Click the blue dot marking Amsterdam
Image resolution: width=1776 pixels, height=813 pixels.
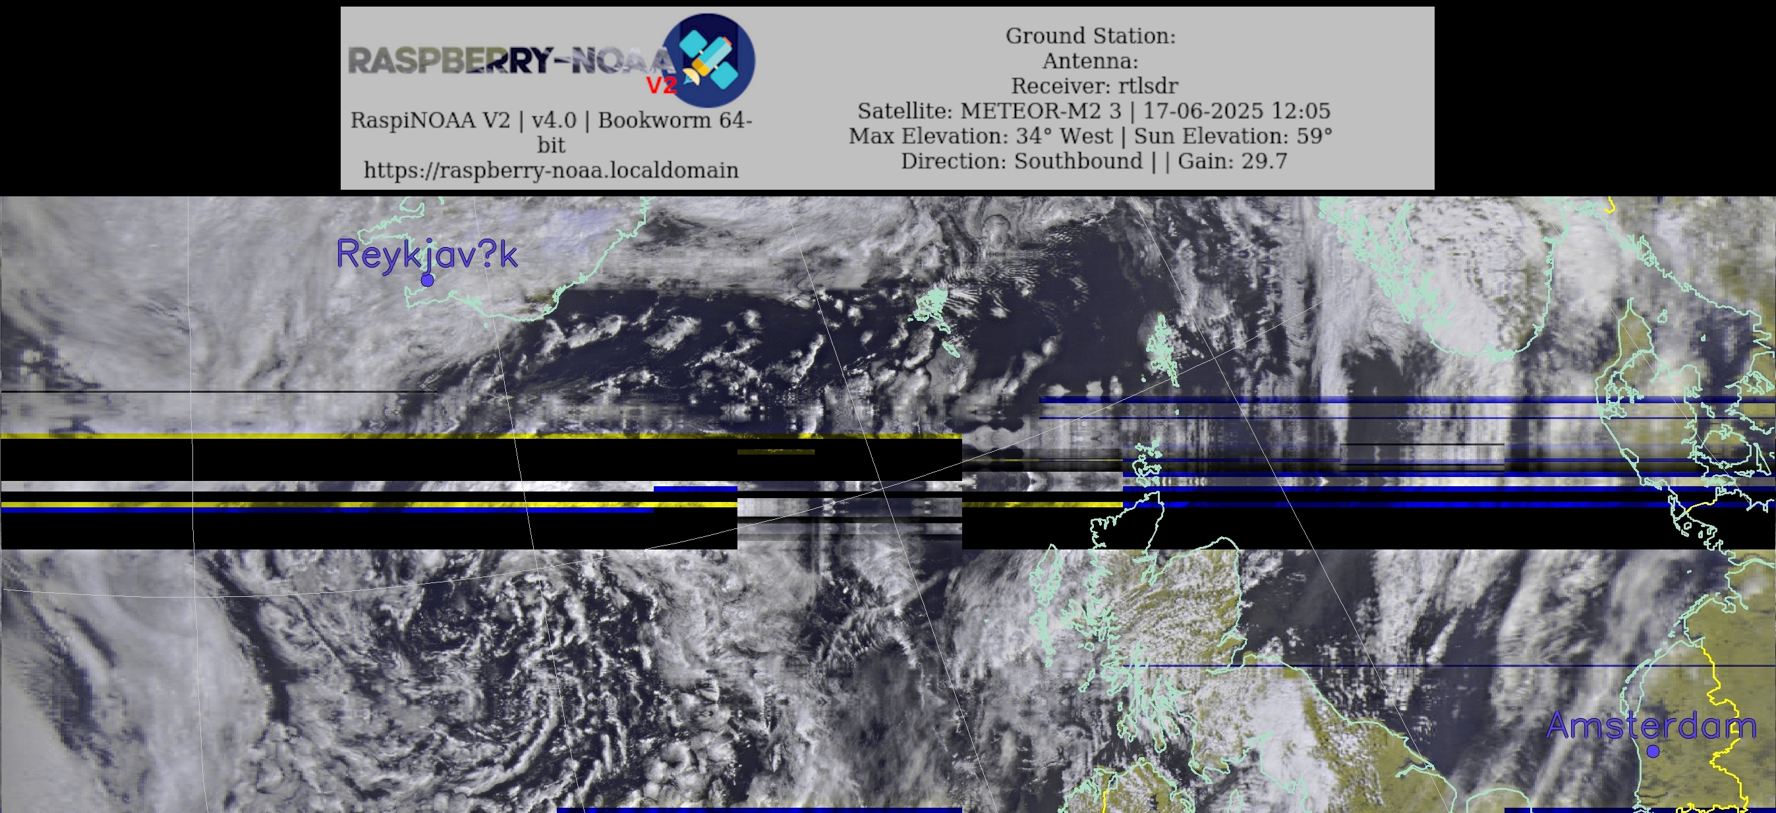1653,752
